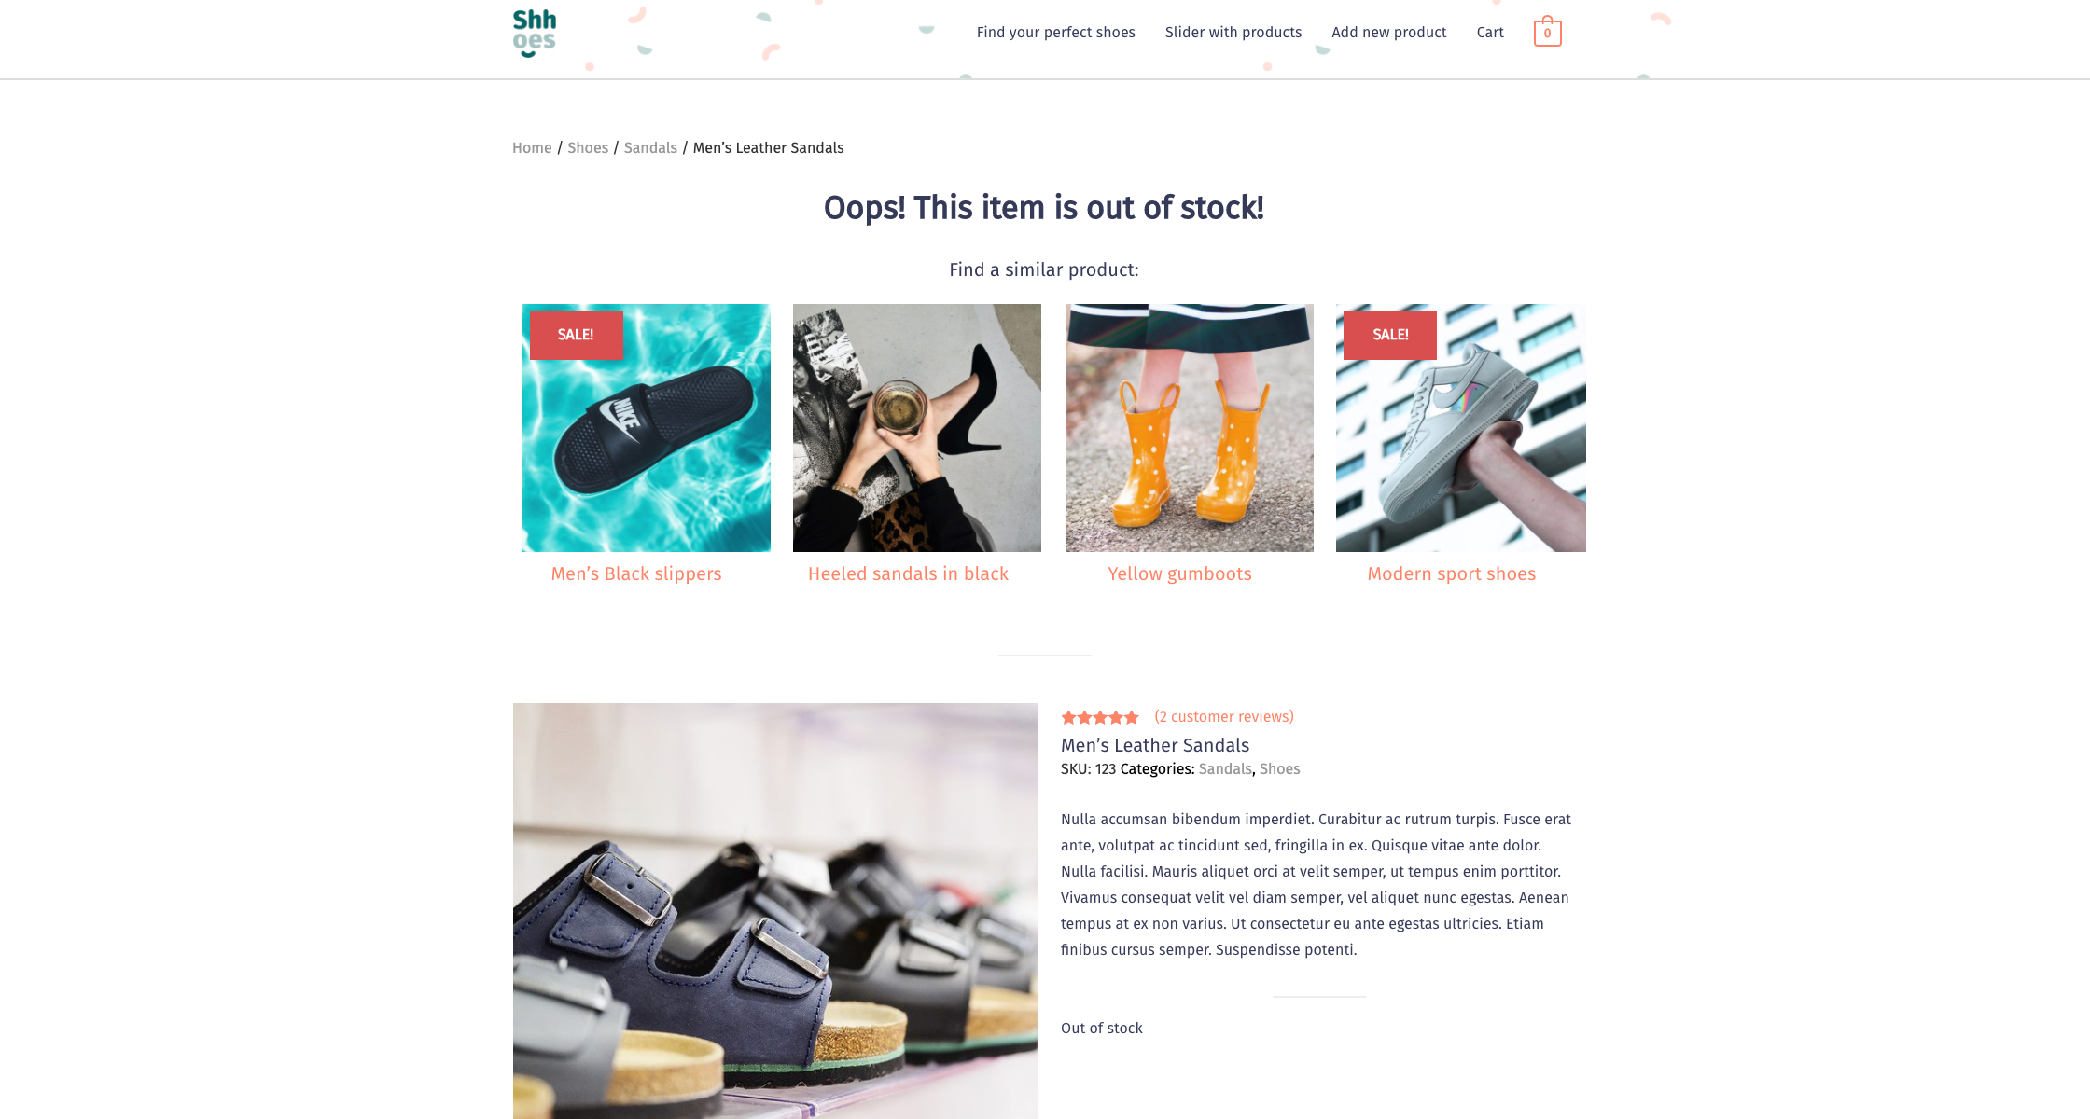View Heeled sandals in black thumbnail

click(917, 428)
